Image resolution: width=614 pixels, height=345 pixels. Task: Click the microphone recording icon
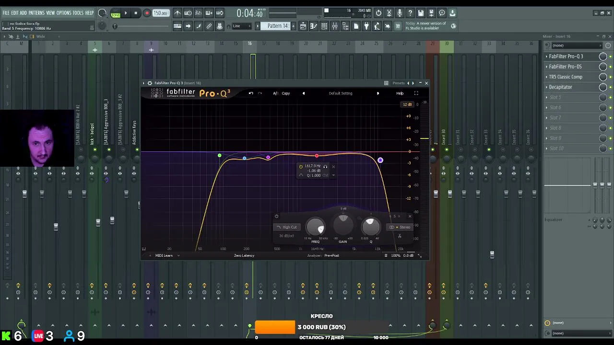point(400,13)
